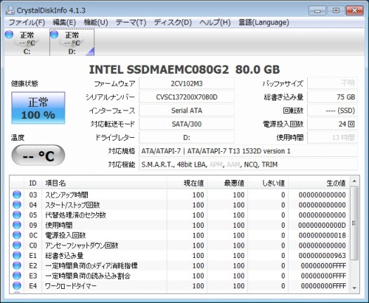Click status orb for 代替処理済のセクタ数 row
The width and height of the screenshot is (369, 303).
pyautogui.click(x=17, y=215)
